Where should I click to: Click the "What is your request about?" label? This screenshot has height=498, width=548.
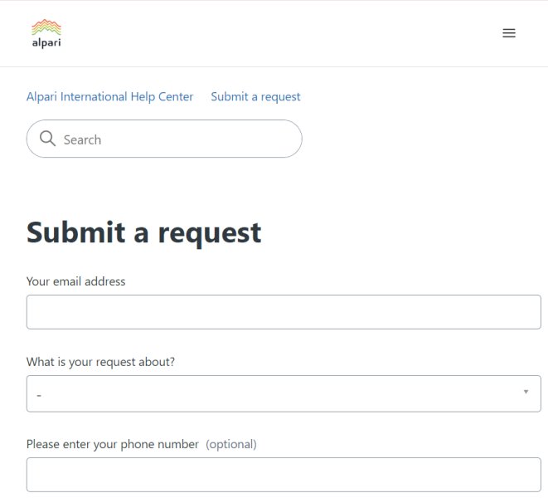click(x=100, y=362)
